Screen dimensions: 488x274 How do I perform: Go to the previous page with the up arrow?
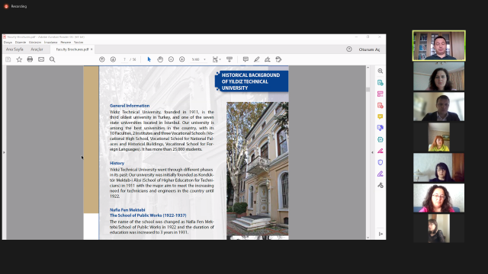click(x=101, y=59)
